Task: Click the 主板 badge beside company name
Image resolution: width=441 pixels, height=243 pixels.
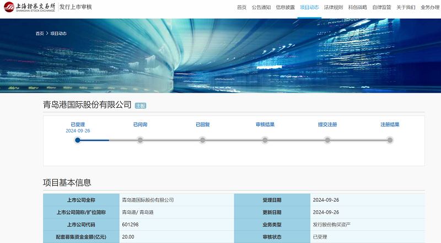Action: (x=141, y=105)
